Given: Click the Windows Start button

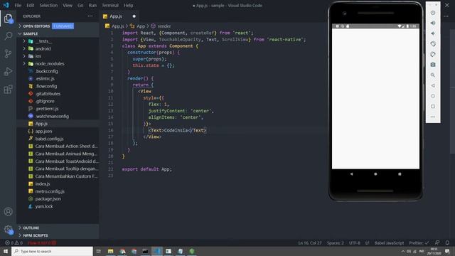Looking at the screenshot, I should pyautogui.click(x=6, y=251).
